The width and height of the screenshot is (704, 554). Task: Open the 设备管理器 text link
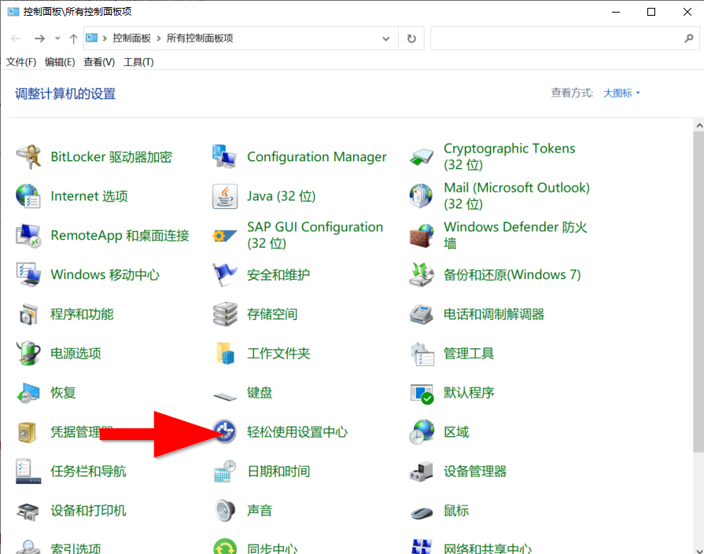[475, 471]
